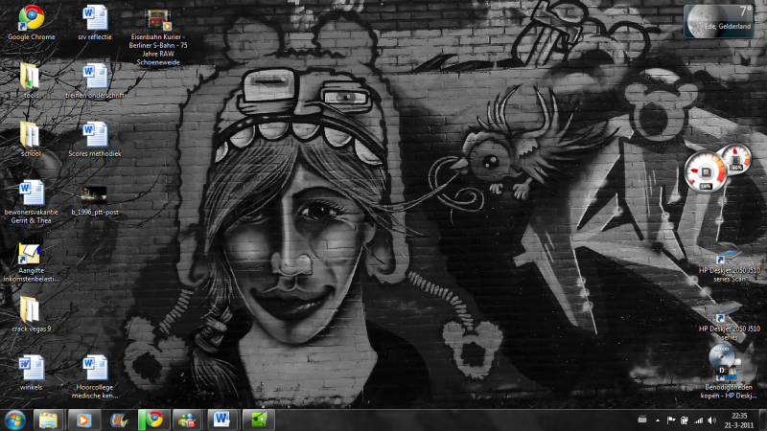The image size is (767, 431).
Task: Open Hoorcollege medische ken... document
Action: (95, 376)
